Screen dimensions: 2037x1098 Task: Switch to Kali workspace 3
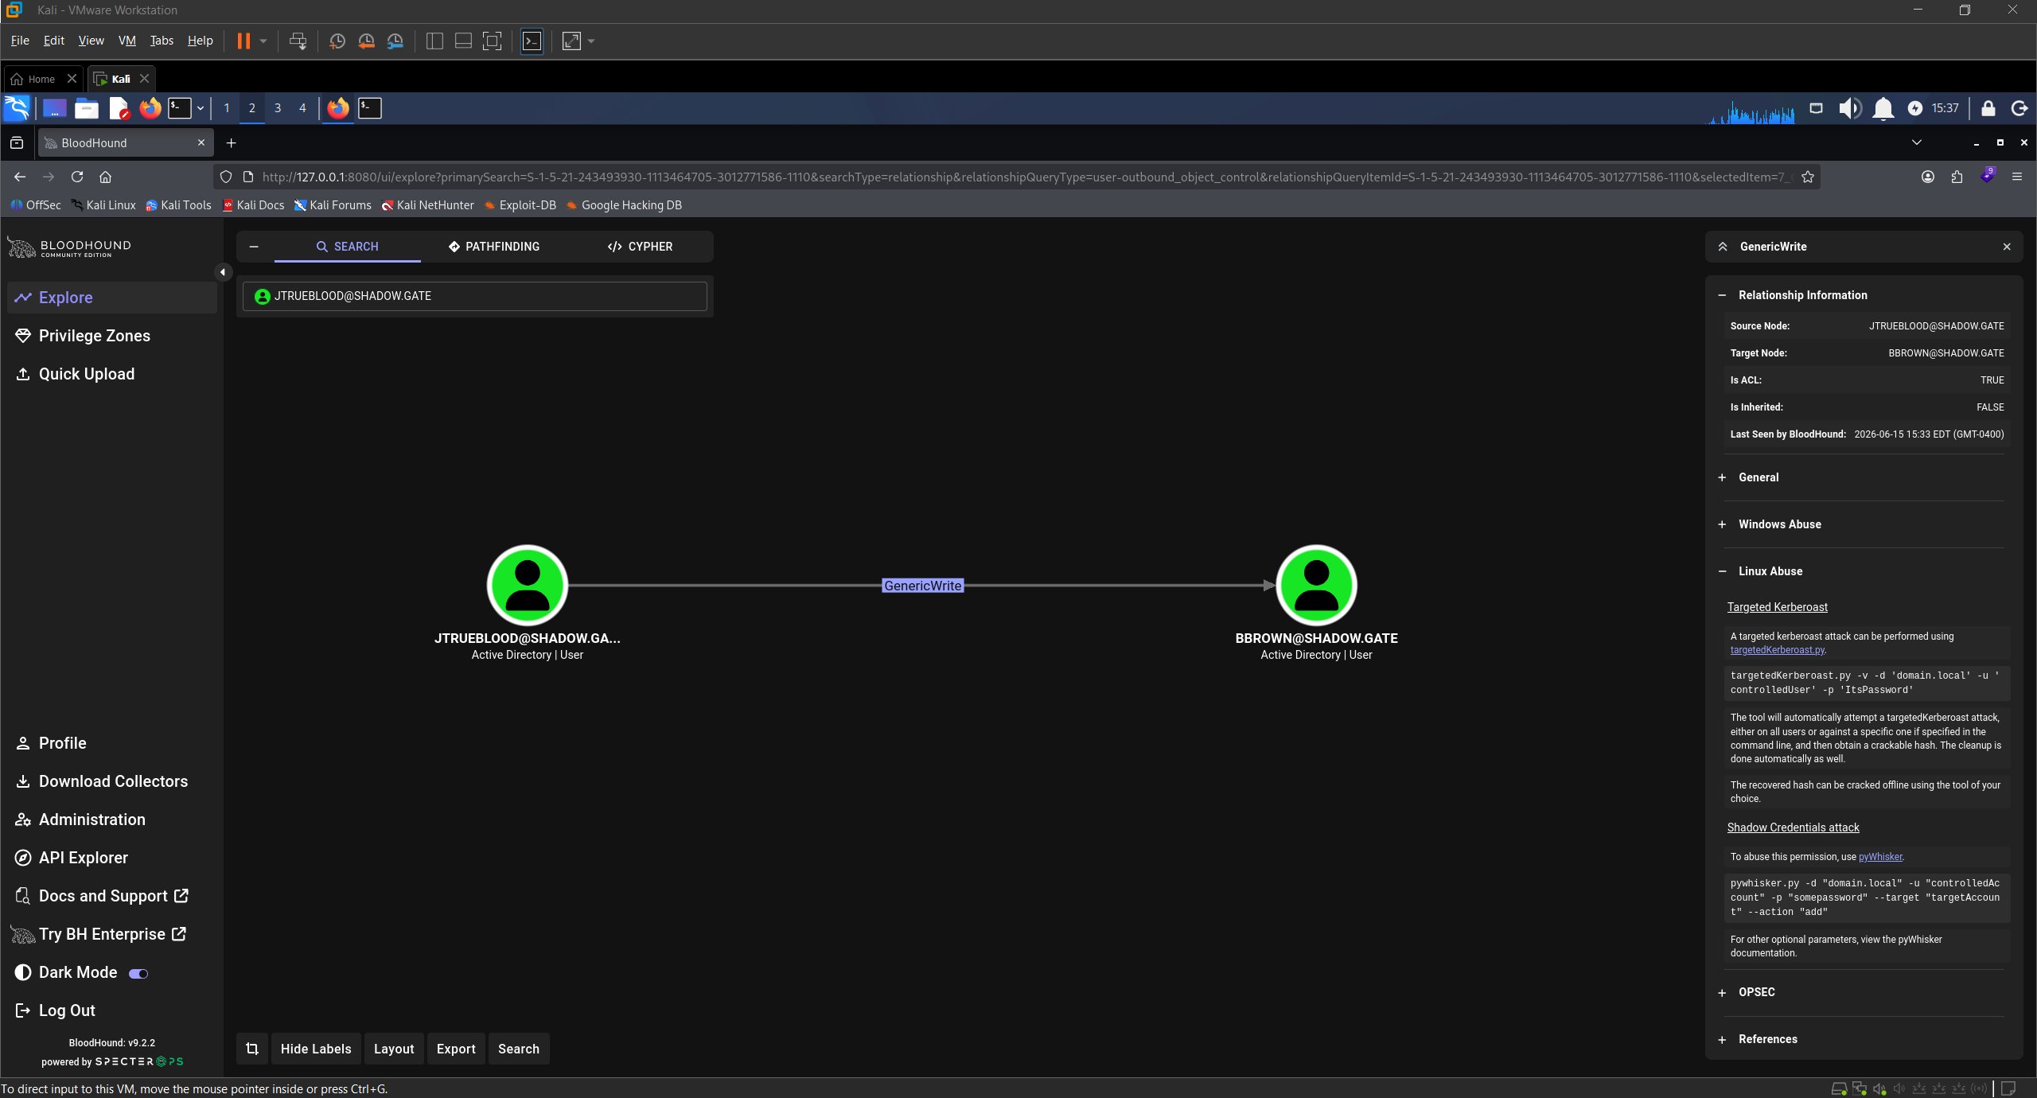pos(278,107)
